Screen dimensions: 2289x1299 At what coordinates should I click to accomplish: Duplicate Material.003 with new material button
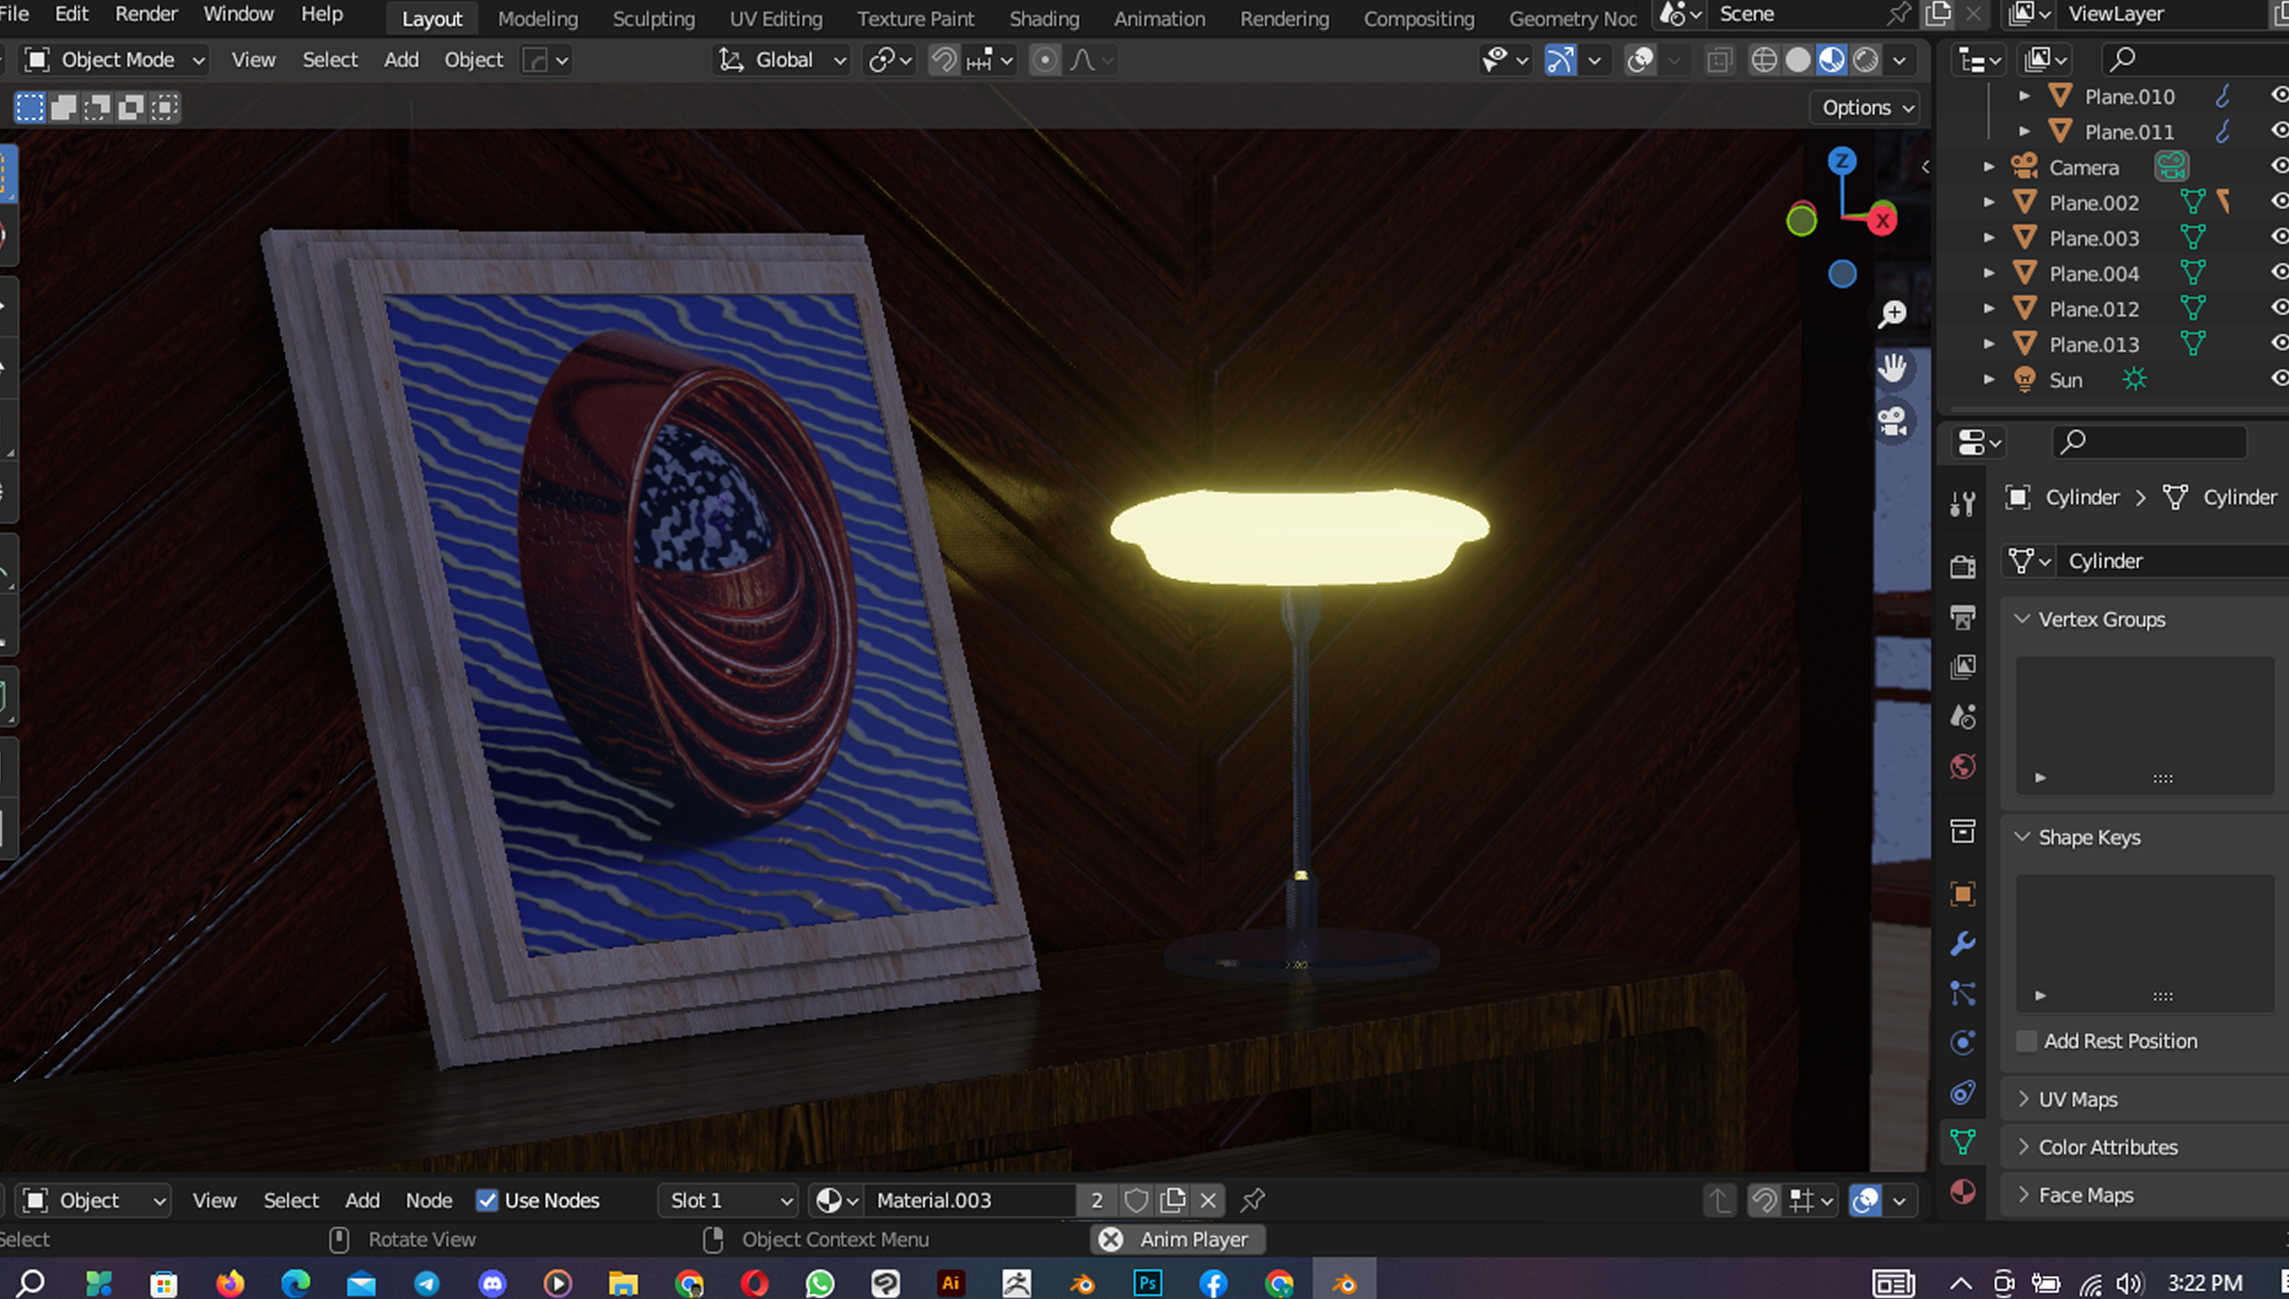pos(1172,1201)
